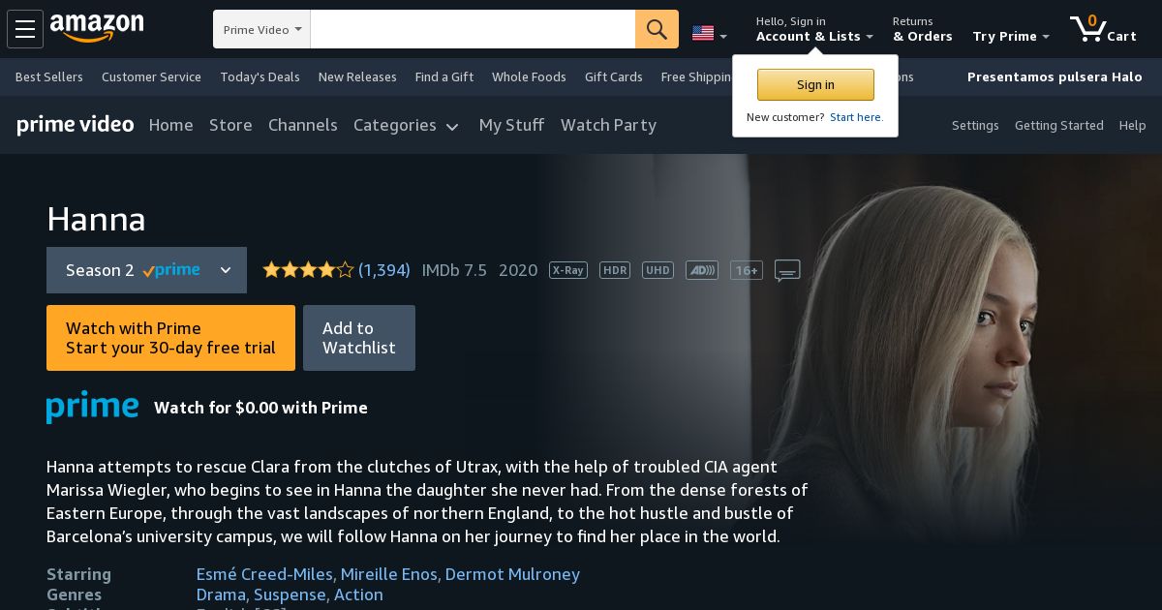Open the shopping Cart icon

(x=1104, y=29)
